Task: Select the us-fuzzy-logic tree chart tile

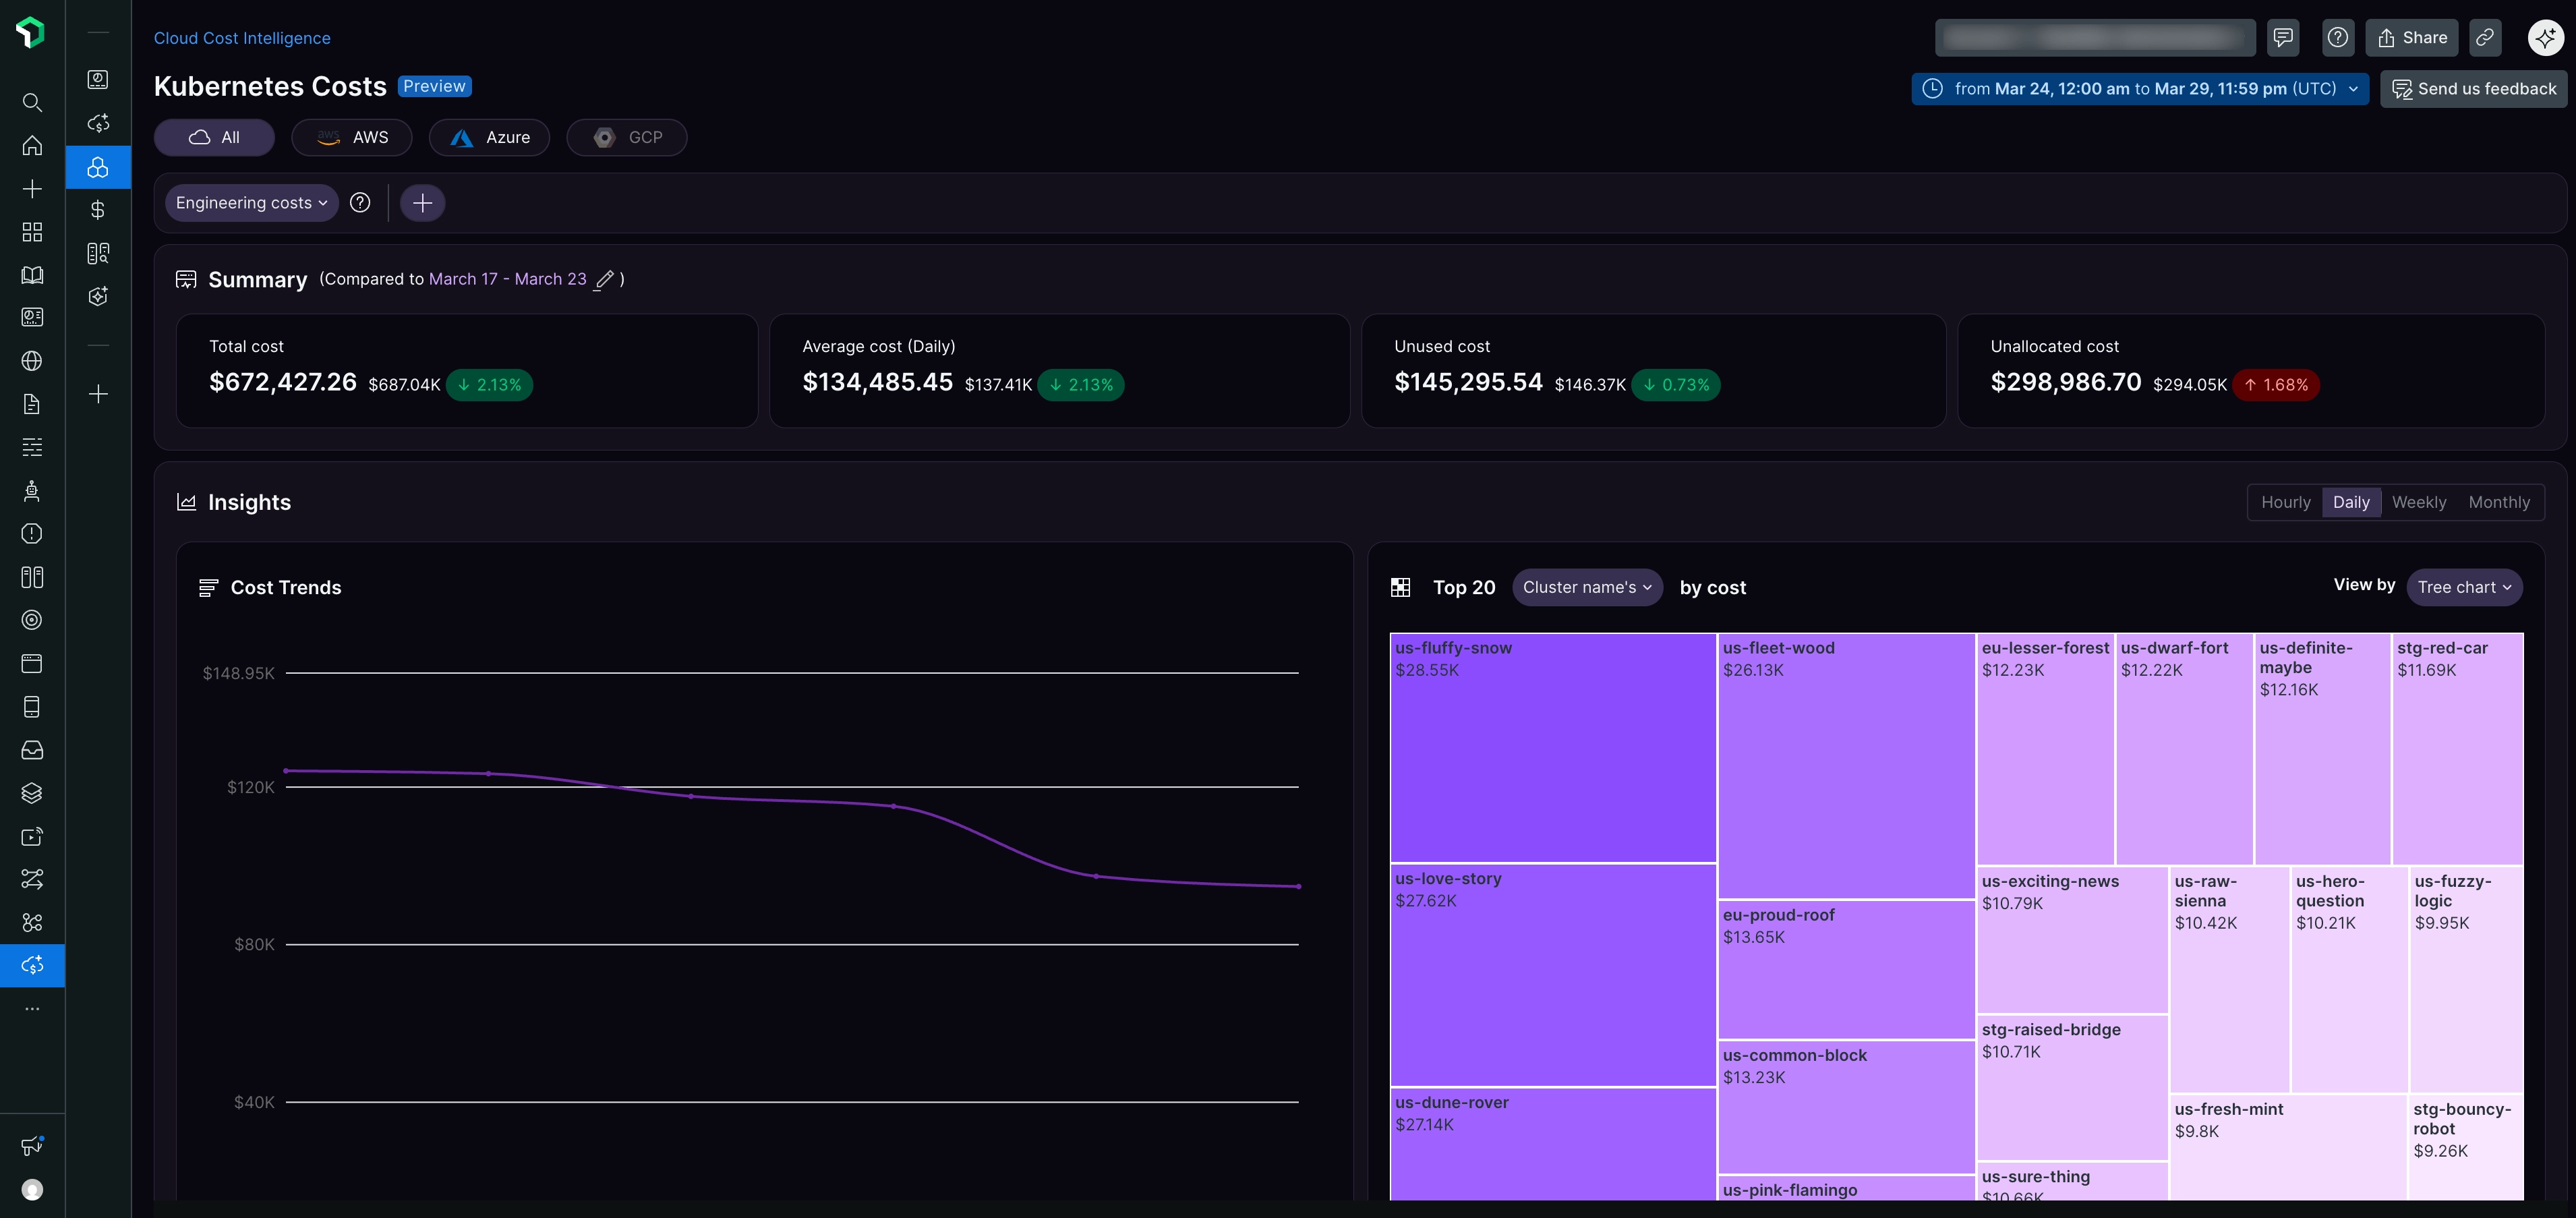Action: point(2466,979)
